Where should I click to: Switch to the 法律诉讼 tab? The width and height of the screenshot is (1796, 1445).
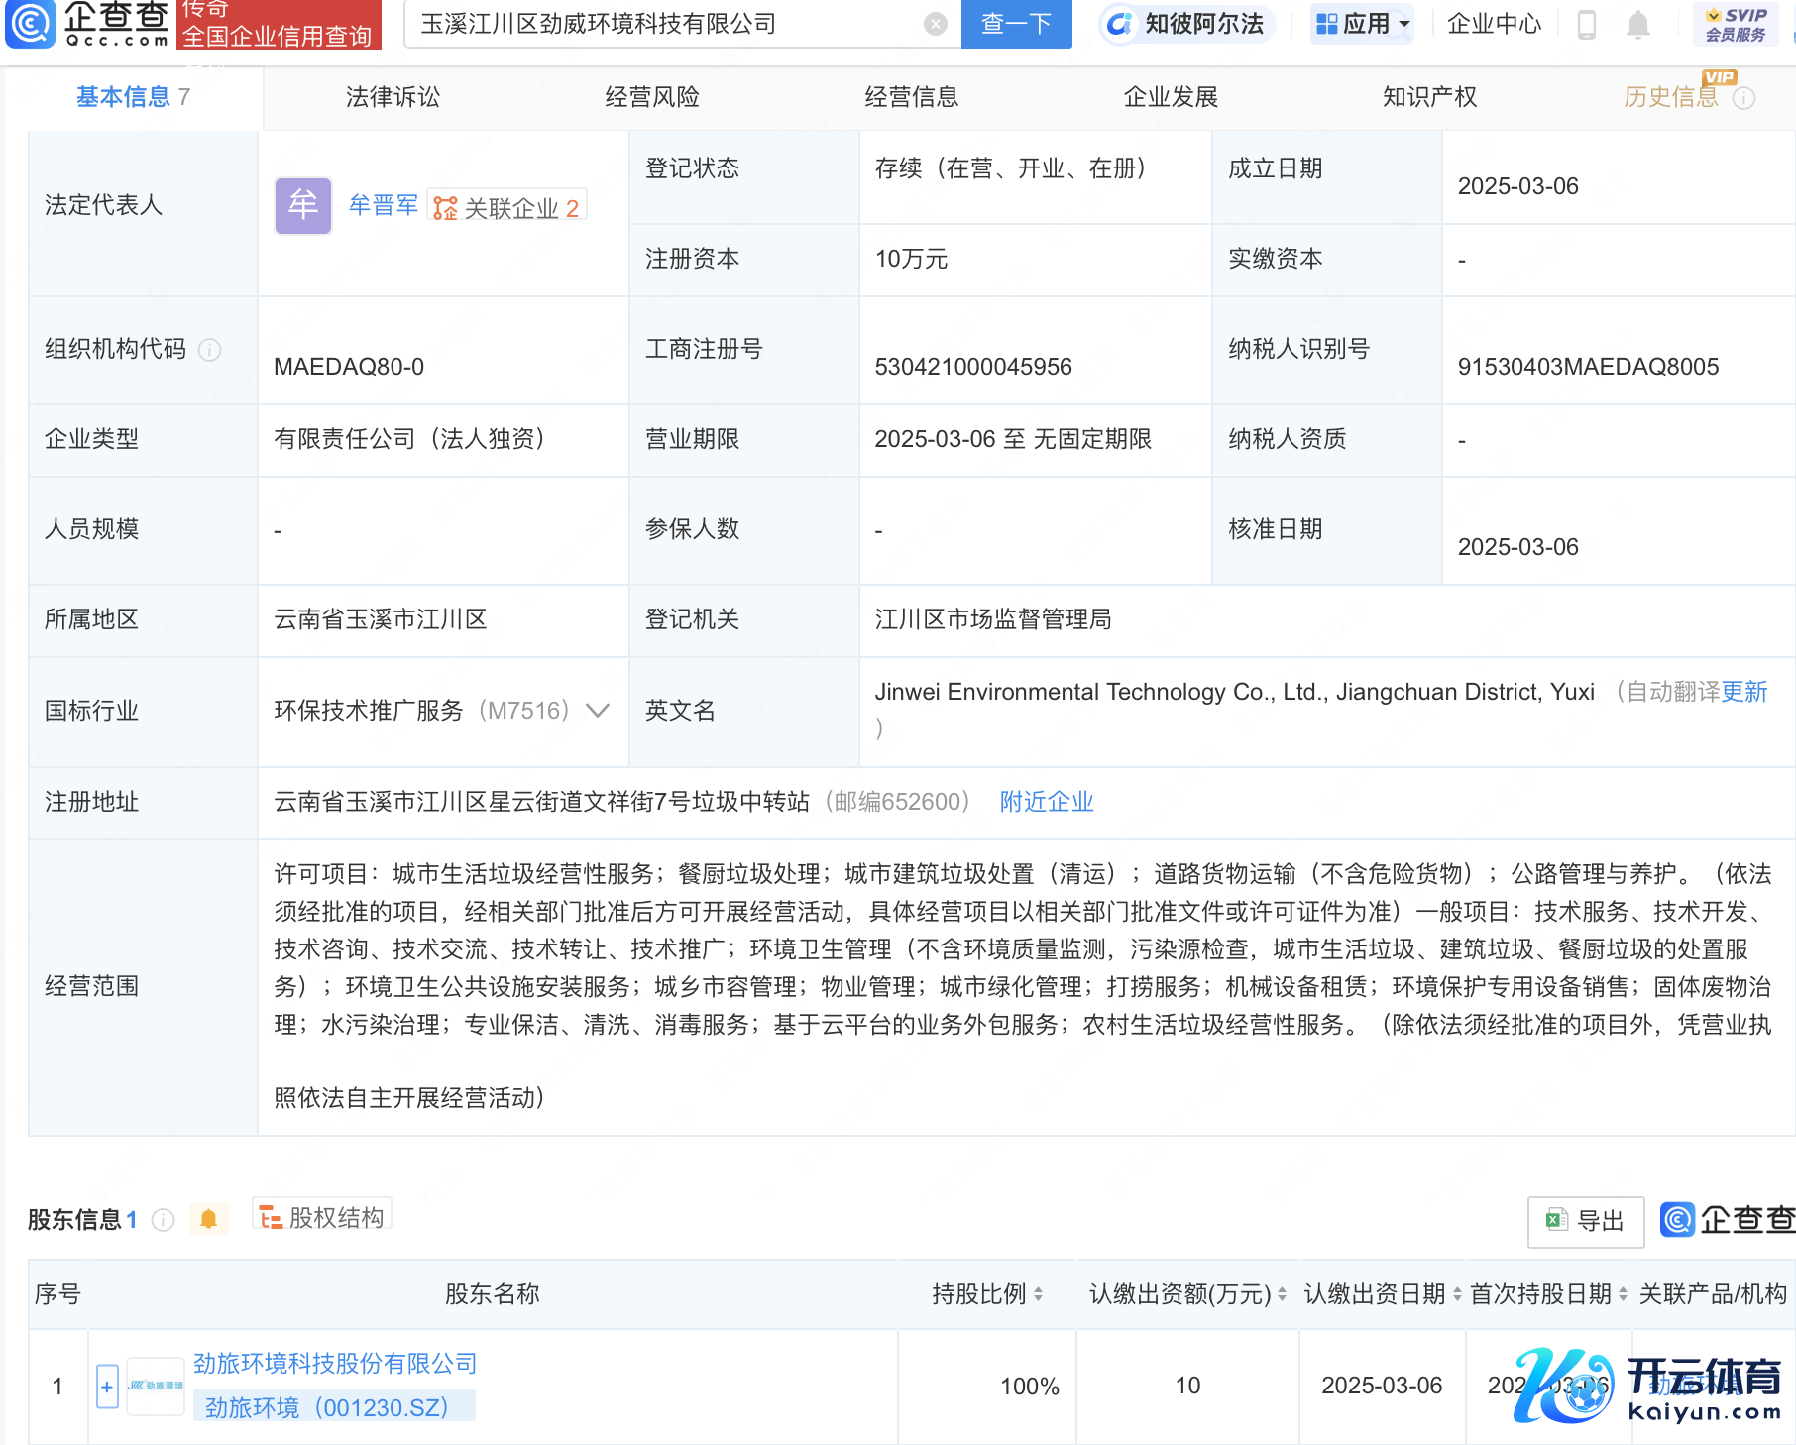(x=393, y=97)
